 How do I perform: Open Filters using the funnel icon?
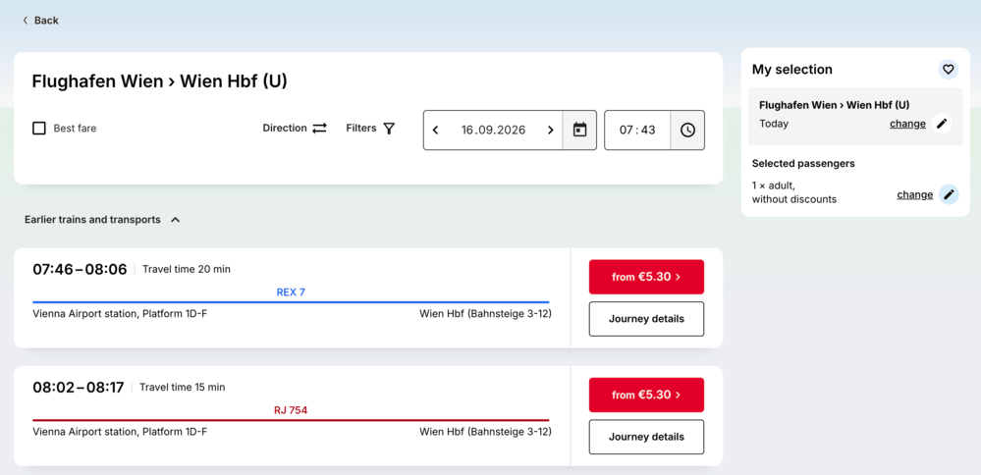click(389, 129)
